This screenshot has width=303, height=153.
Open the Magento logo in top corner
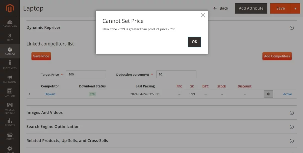[10, 8]
